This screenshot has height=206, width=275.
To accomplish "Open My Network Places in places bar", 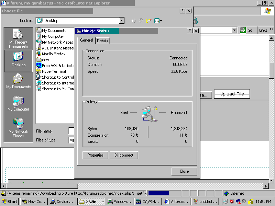I will pos(18,128).
